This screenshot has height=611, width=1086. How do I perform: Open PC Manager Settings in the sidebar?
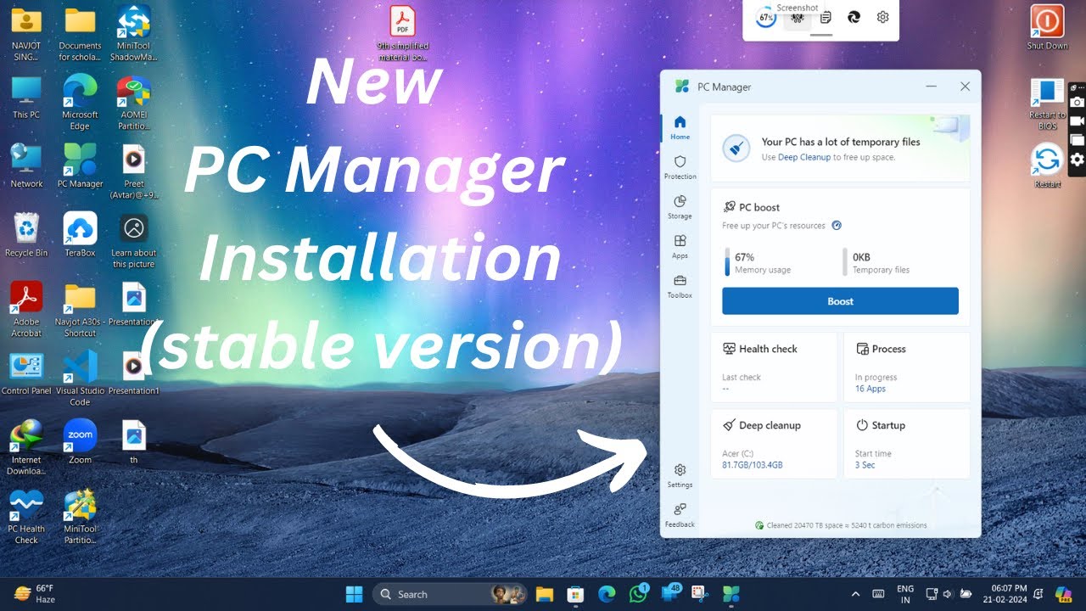[680, 475]
